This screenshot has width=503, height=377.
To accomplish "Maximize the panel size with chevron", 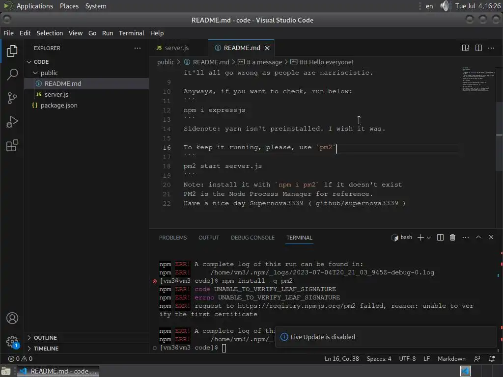I will click(478, 237).
